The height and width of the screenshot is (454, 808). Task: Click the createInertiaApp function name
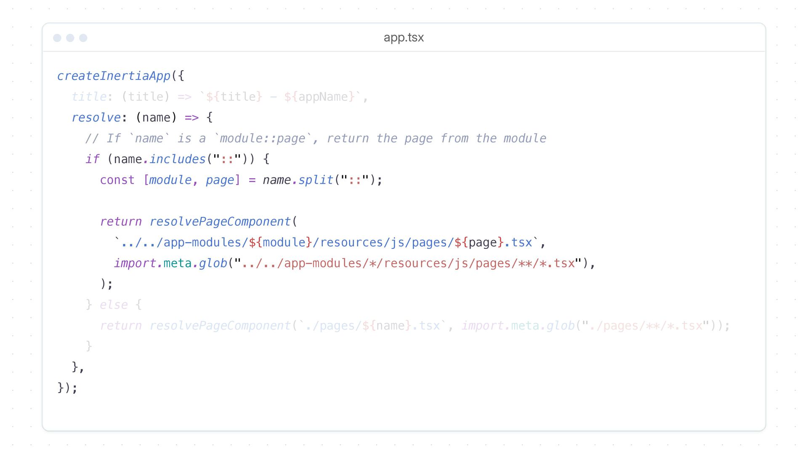[x=114, y=76]
